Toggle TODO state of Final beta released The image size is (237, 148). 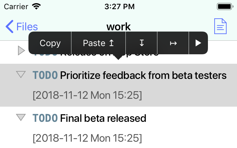(x=45, y=118)
